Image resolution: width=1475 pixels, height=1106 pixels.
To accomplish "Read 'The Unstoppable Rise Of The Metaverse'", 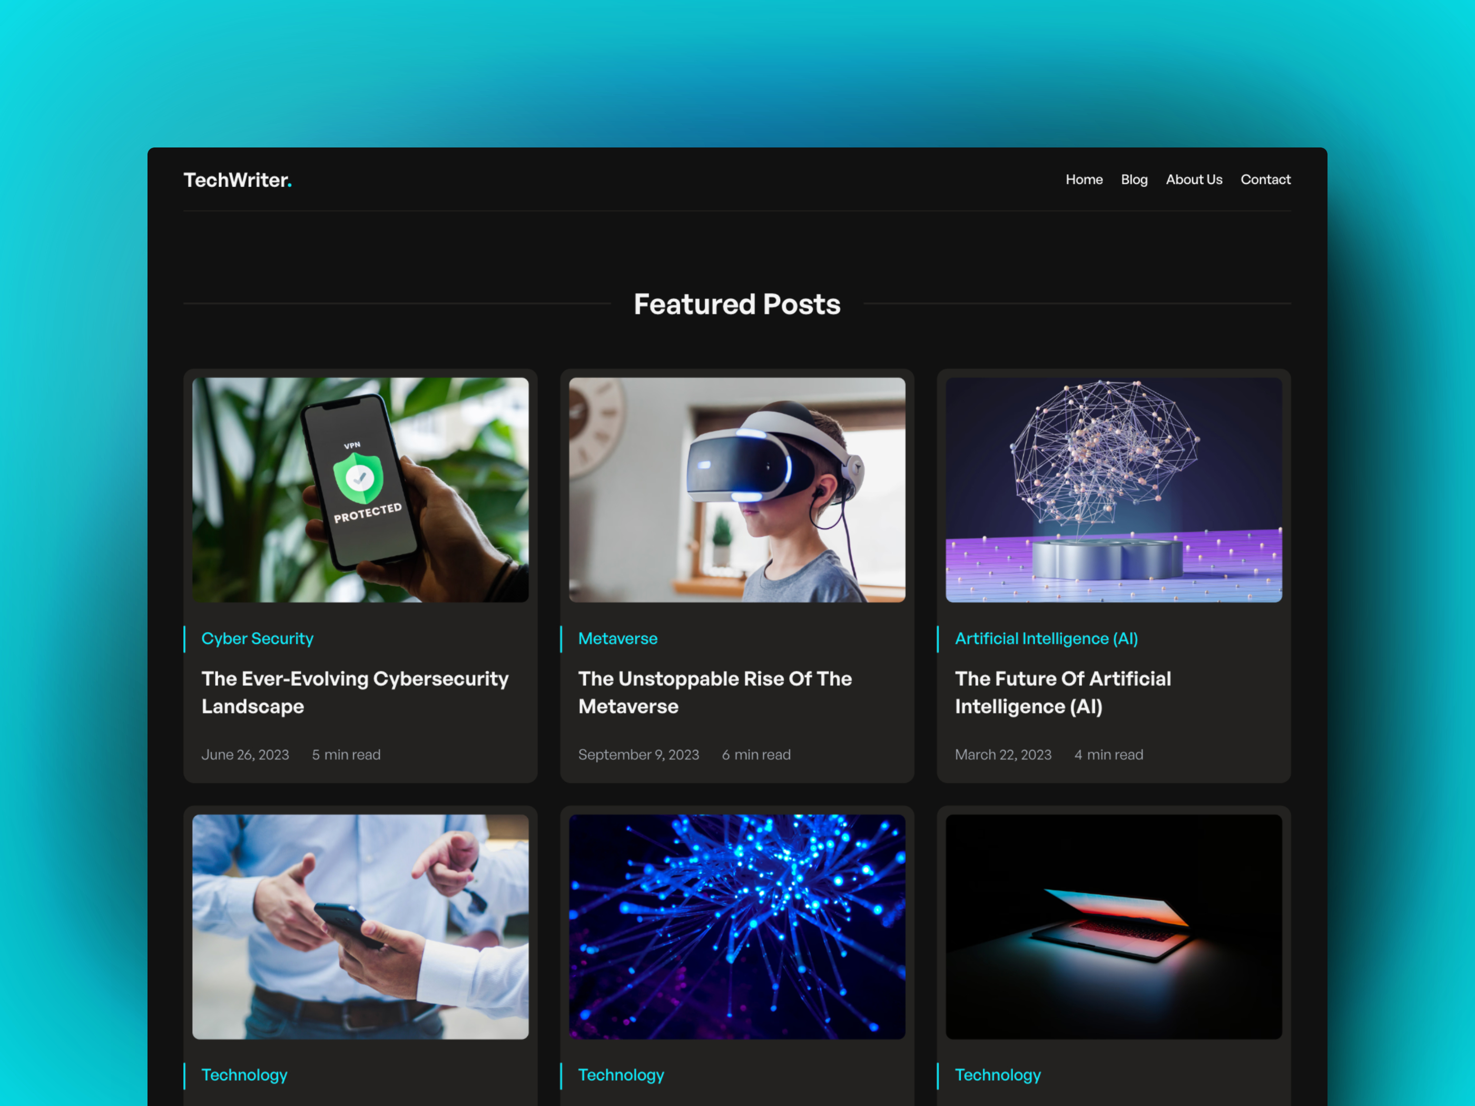I will coord(715,693).
